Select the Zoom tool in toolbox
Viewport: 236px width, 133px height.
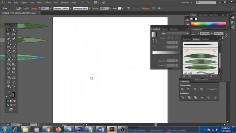(x=14, y=86)
